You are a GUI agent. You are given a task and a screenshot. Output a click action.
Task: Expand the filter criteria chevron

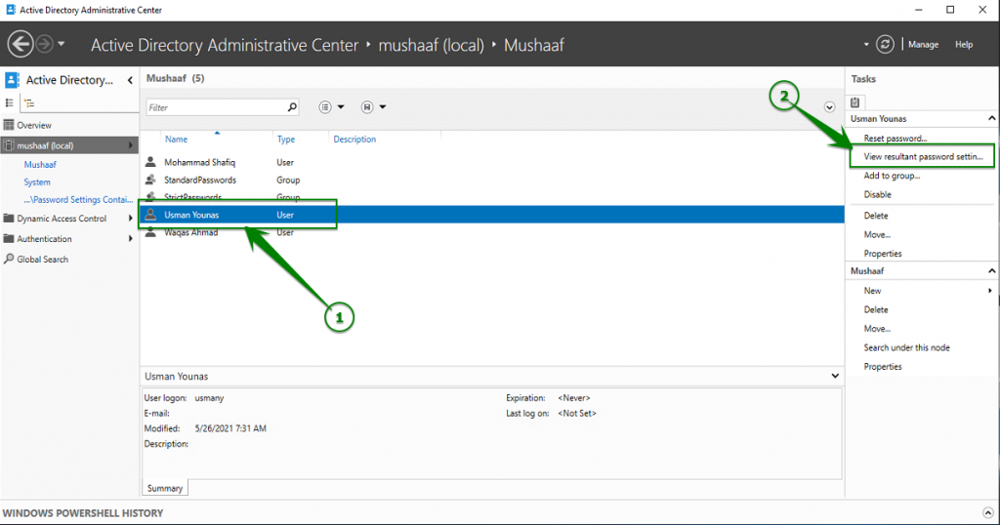pos(829,107)
